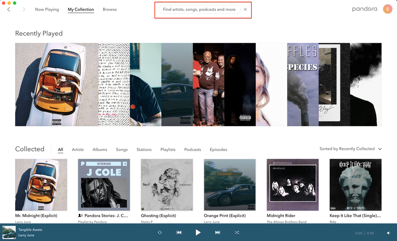Open the Browse tab
Image resolution: width=397 pixels, height=241 pixels.
pyautogui.click(x=110, y=10)
